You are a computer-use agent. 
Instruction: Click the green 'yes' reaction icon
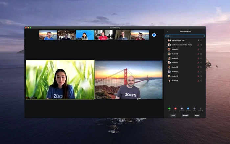tap(169, 108)
